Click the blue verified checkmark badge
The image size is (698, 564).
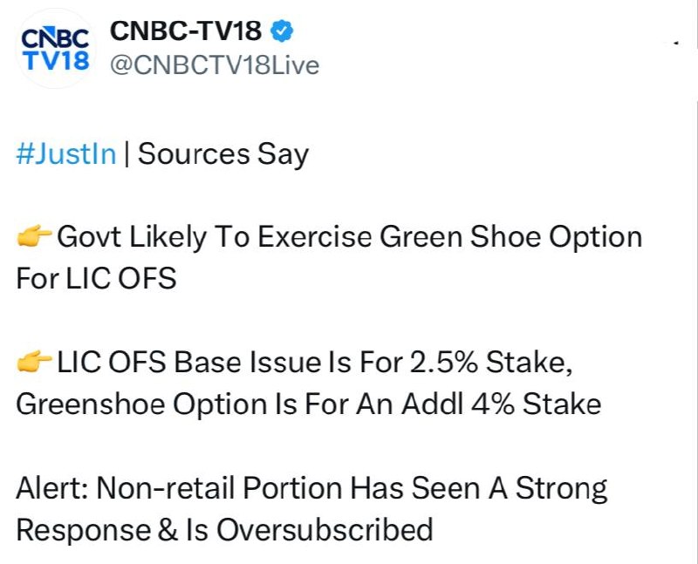pos(282,31)
